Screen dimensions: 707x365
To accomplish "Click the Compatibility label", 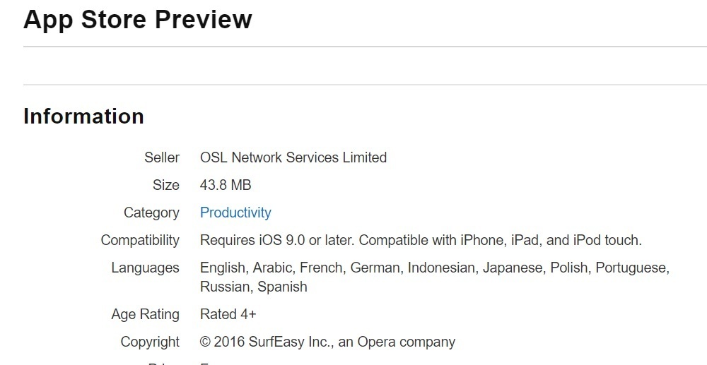I will (x=140, y=240).
